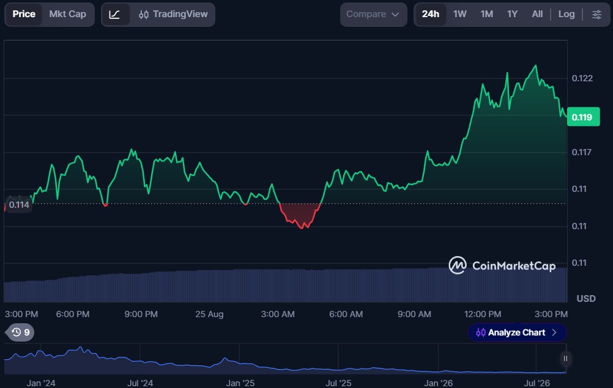The image size is (613, 388).
Task: Toggle the Log scale option
Action: point(567,14)
